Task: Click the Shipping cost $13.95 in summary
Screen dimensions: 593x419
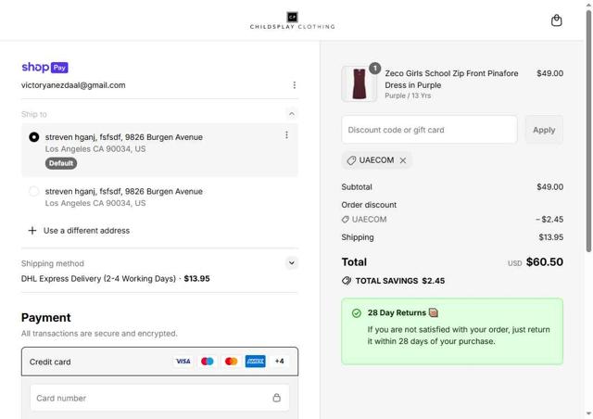Action: (x=550, y=237)
